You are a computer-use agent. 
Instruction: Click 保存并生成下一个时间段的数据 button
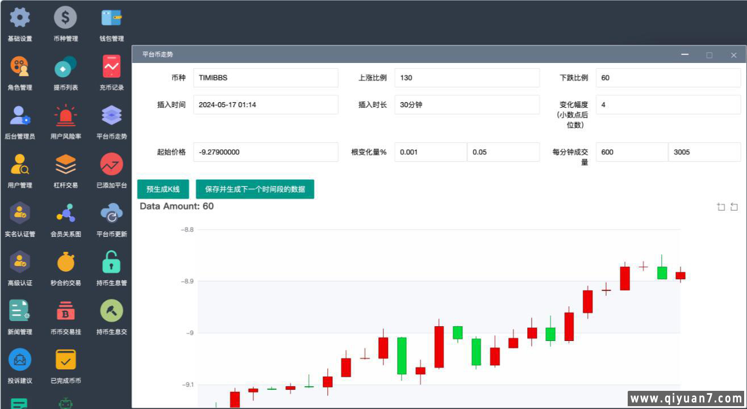(254, 189)
